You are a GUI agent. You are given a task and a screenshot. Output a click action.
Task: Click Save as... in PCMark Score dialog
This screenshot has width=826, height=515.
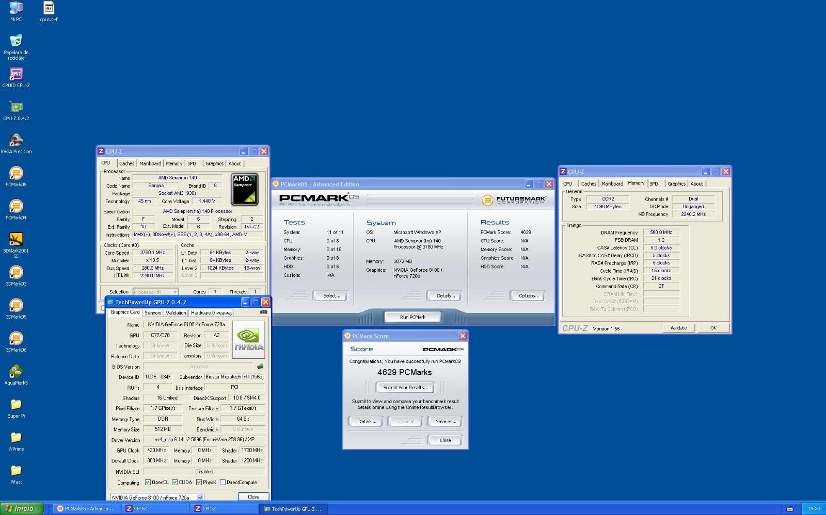click(x=446, y=421)
